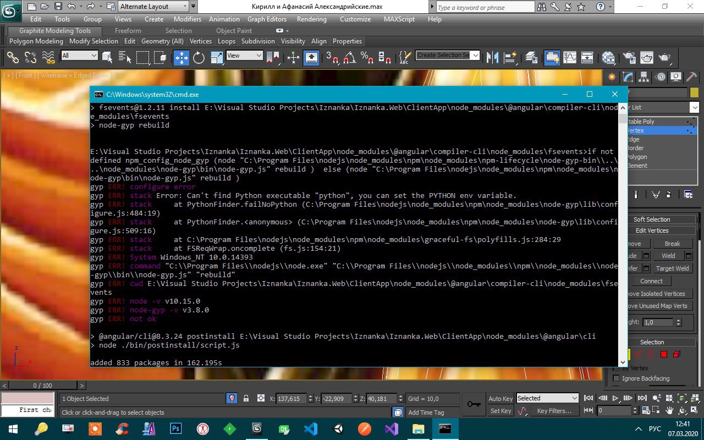The image size is (704, 440).
Task: Open the Rendering menu
Action: click(312, 19)
